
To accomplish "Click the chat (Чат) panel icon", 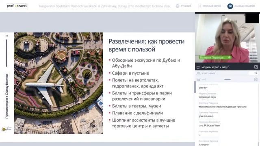I will click(x=198, y=79).
